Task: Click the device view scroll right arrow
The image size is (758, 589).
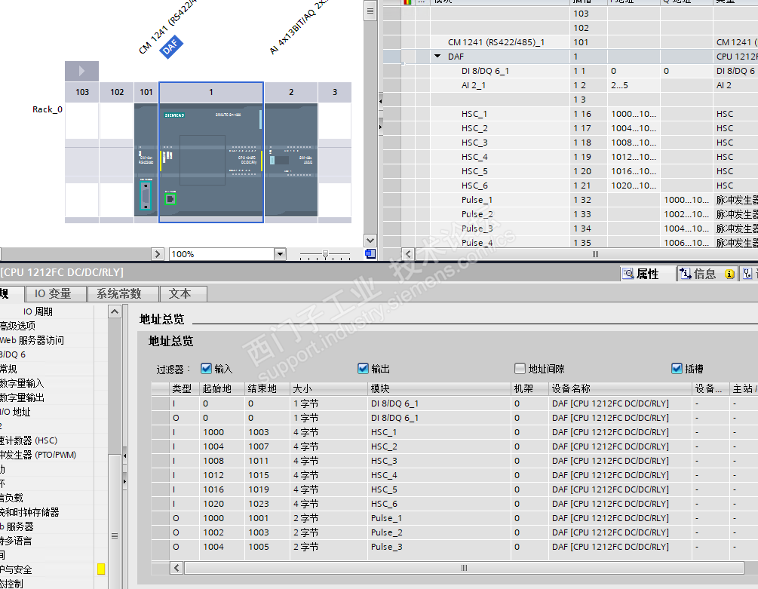Action: [157, 253]
